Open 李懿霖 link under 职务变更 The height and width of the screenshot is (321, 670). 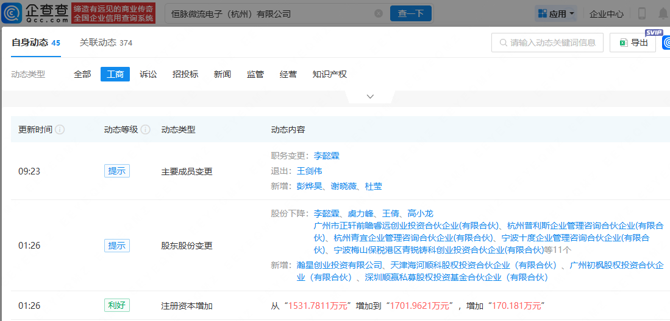point(326,156)
